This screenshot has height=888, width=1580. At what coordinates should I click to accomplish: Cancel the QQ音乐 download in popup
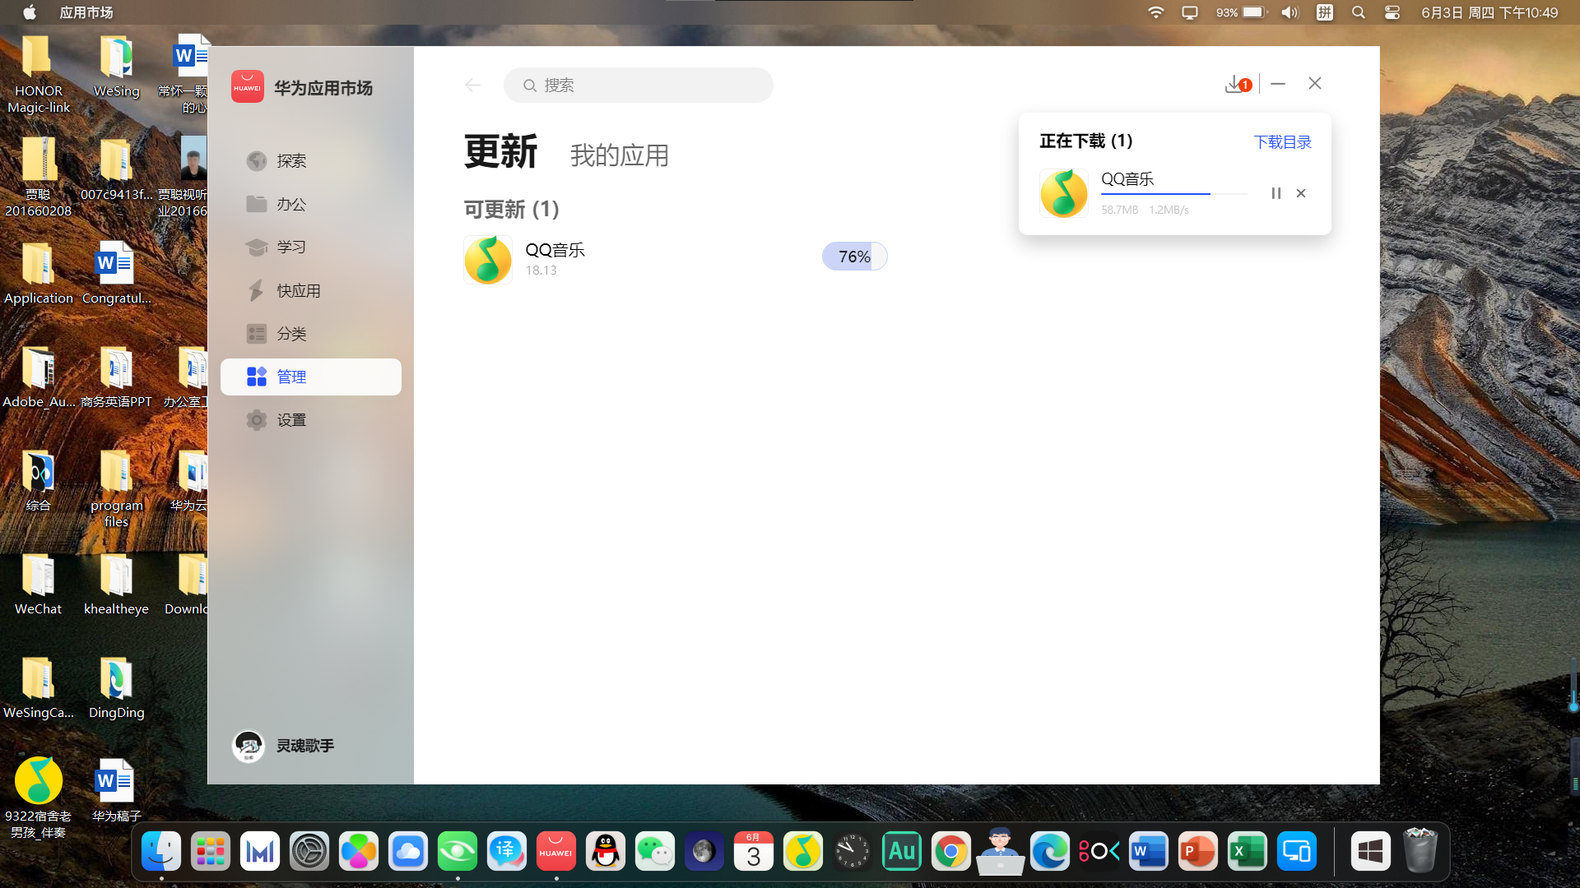pos(1301,193)
